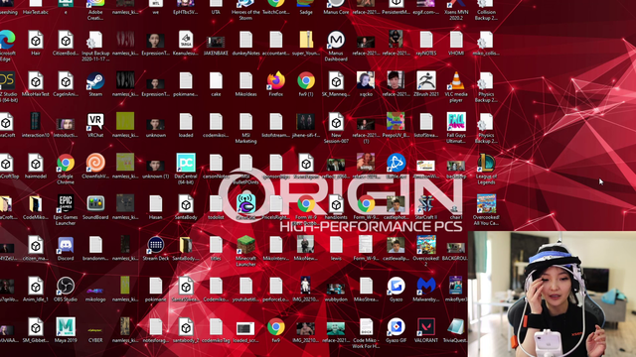The height and width of the screenshot is (357, 636).
Task: Select the mikoflyer3 image thumbnail
Action: 456,285
